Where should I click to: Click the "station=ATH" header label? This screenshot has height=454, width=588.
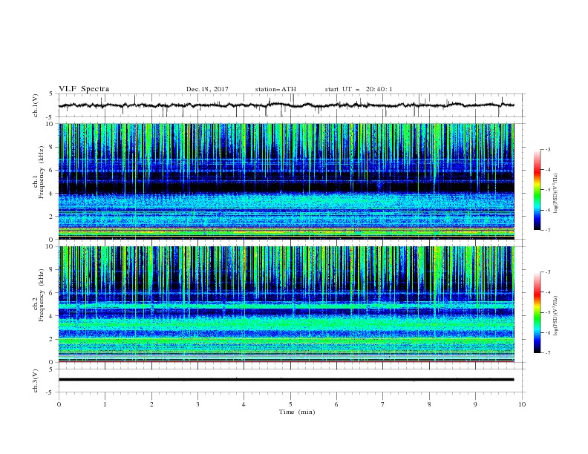(x=275, y=89)
